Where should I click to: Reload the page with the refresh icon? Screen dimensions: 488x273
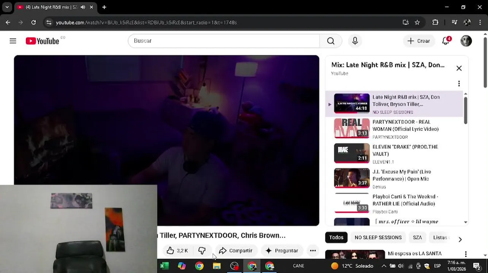click(x=33, y=22)
